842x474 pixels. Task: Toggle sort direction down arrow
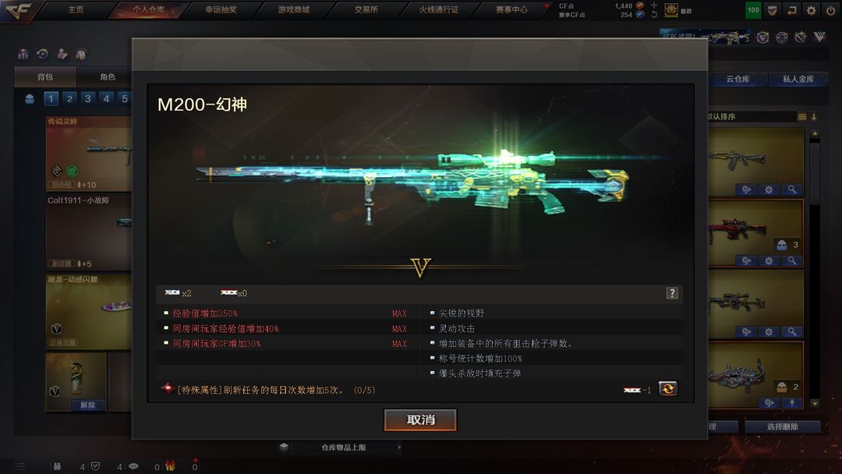(x=814, y=116)
